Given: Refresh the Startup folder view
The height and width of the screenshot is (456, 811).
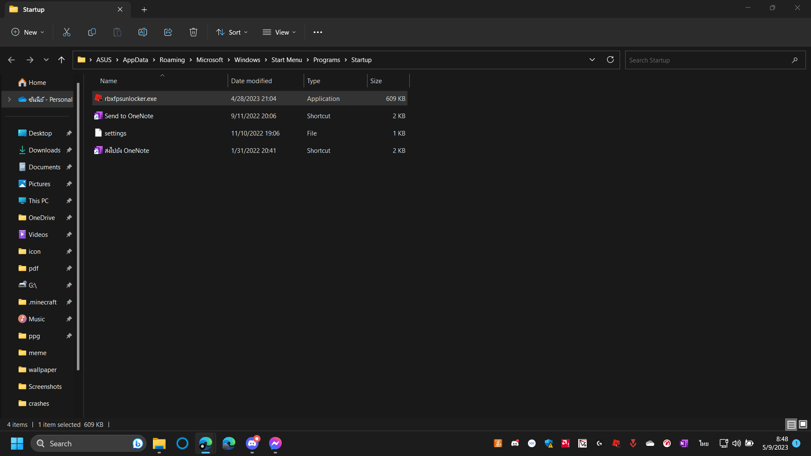Looking at the screenshot, I should click(610, 60).
